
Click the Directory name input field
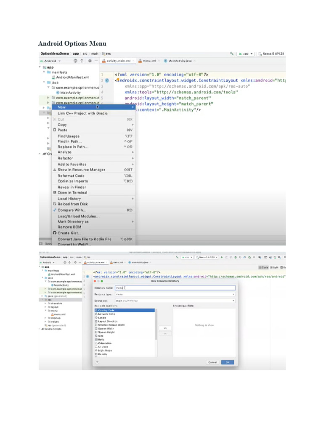[x=175, y=288]
